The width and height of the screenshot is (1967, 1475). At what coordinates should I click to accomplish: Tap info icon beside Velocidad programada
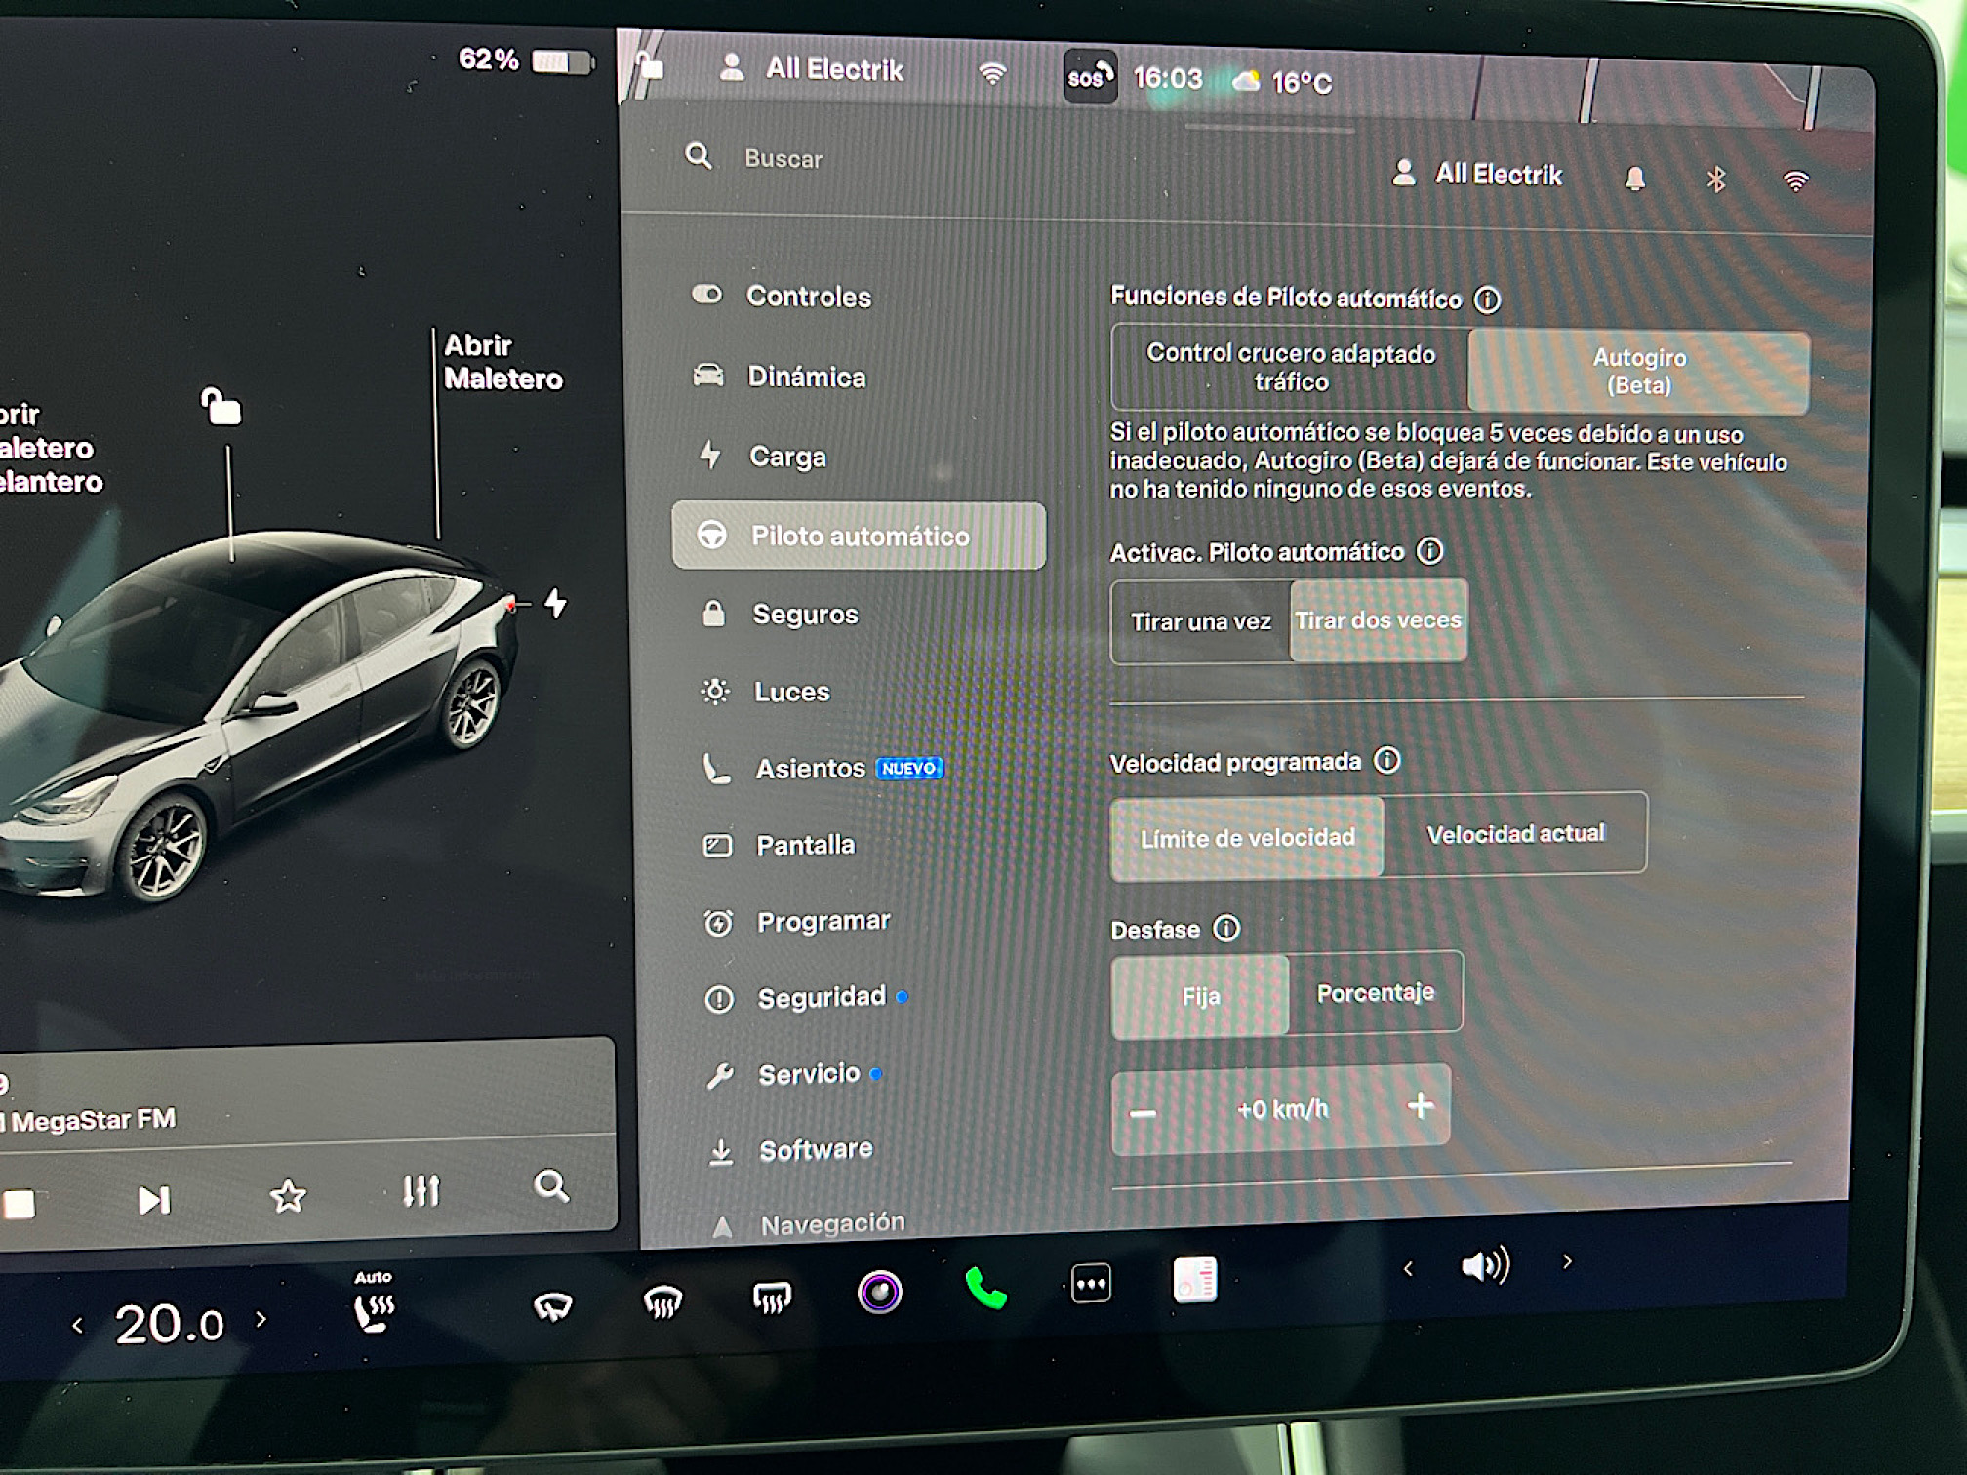coord(1386,760)
